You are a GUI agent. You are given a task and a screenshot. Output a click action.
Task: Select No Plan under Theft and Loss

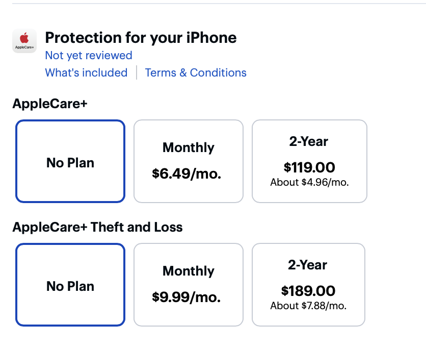click(70, 285)
